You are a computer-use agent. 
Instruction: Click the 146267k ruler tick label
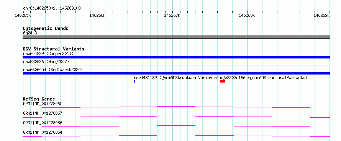coord(172,15)
